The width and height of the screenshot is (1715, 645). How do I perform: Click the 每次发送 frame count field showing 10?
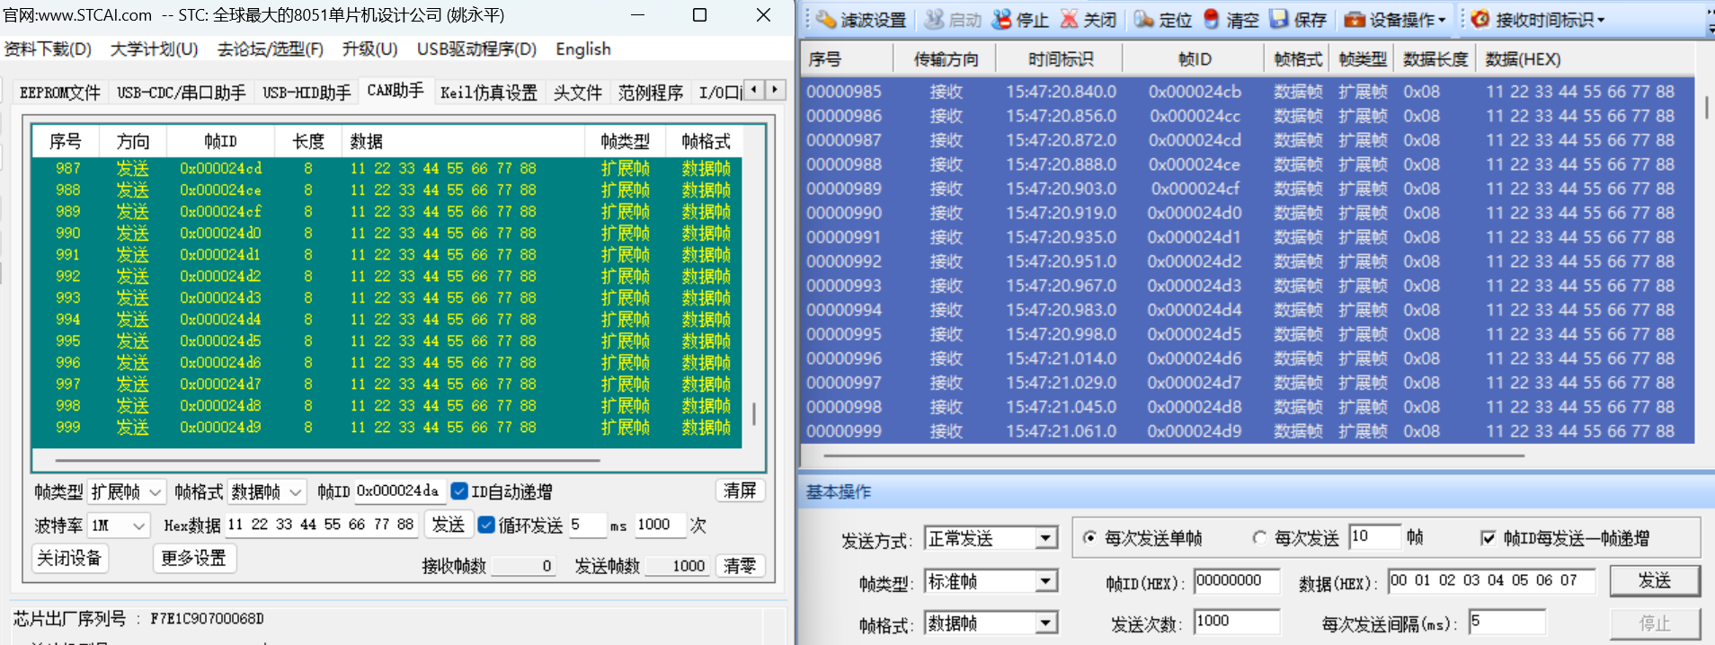coord(1374,537)
